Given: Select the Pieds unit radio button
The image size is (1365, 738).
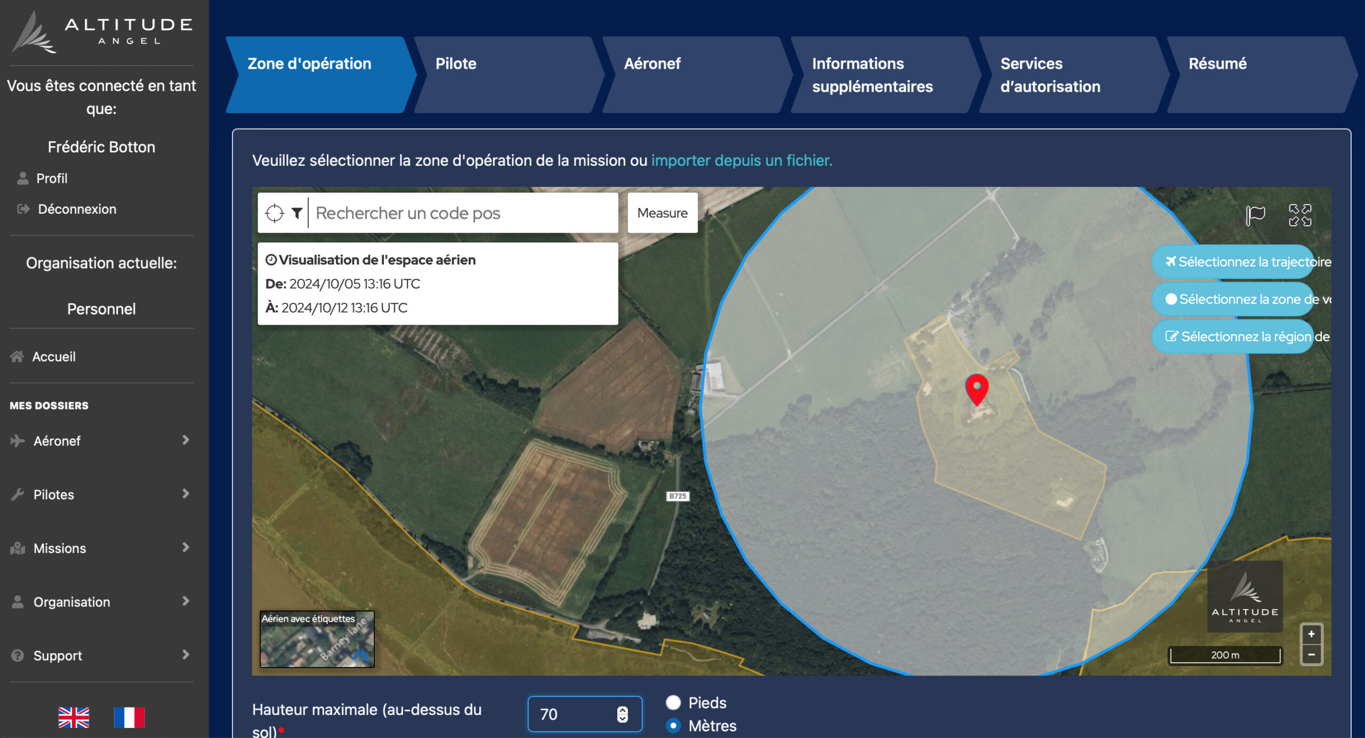Looking at the screenshot, I should (673, 702).
